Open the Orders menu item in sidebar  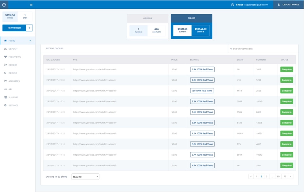[x=18, y=65]
